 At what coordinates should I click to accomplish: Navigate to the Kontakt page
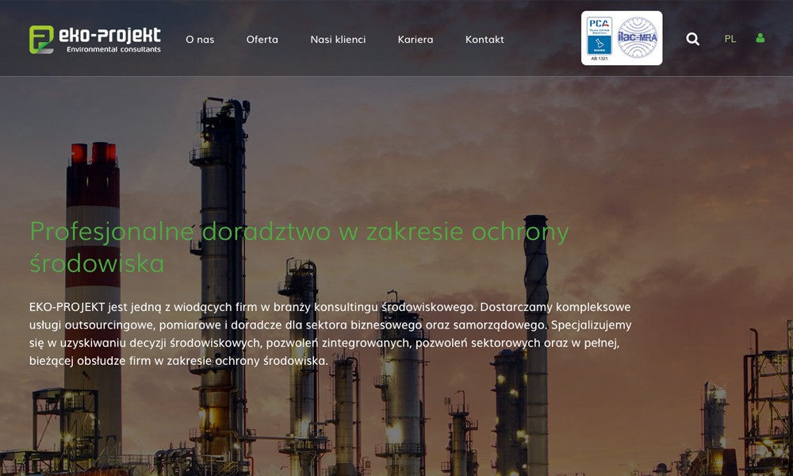tap(485, 39)
